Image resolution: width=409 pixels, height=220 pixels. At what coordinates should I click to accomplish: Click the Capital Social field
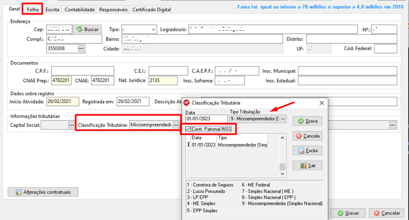point(55,125)
